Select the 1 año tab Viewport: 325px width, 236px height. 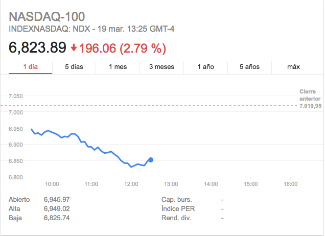205,67
